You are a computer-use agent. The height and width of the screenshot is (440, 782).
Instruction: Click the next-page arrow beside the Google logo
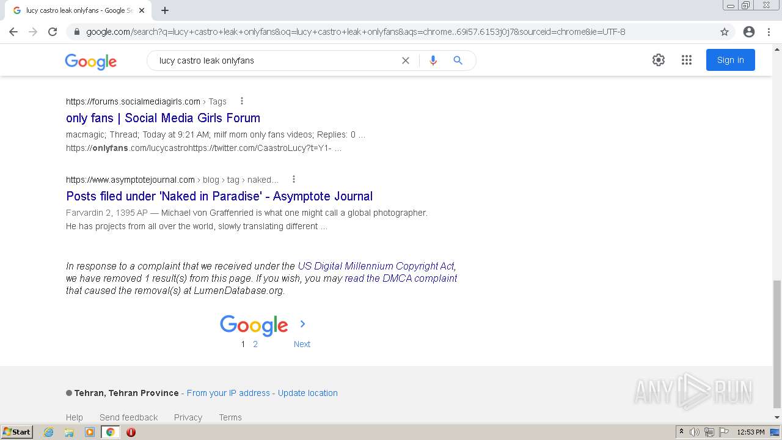coord(302,324)
